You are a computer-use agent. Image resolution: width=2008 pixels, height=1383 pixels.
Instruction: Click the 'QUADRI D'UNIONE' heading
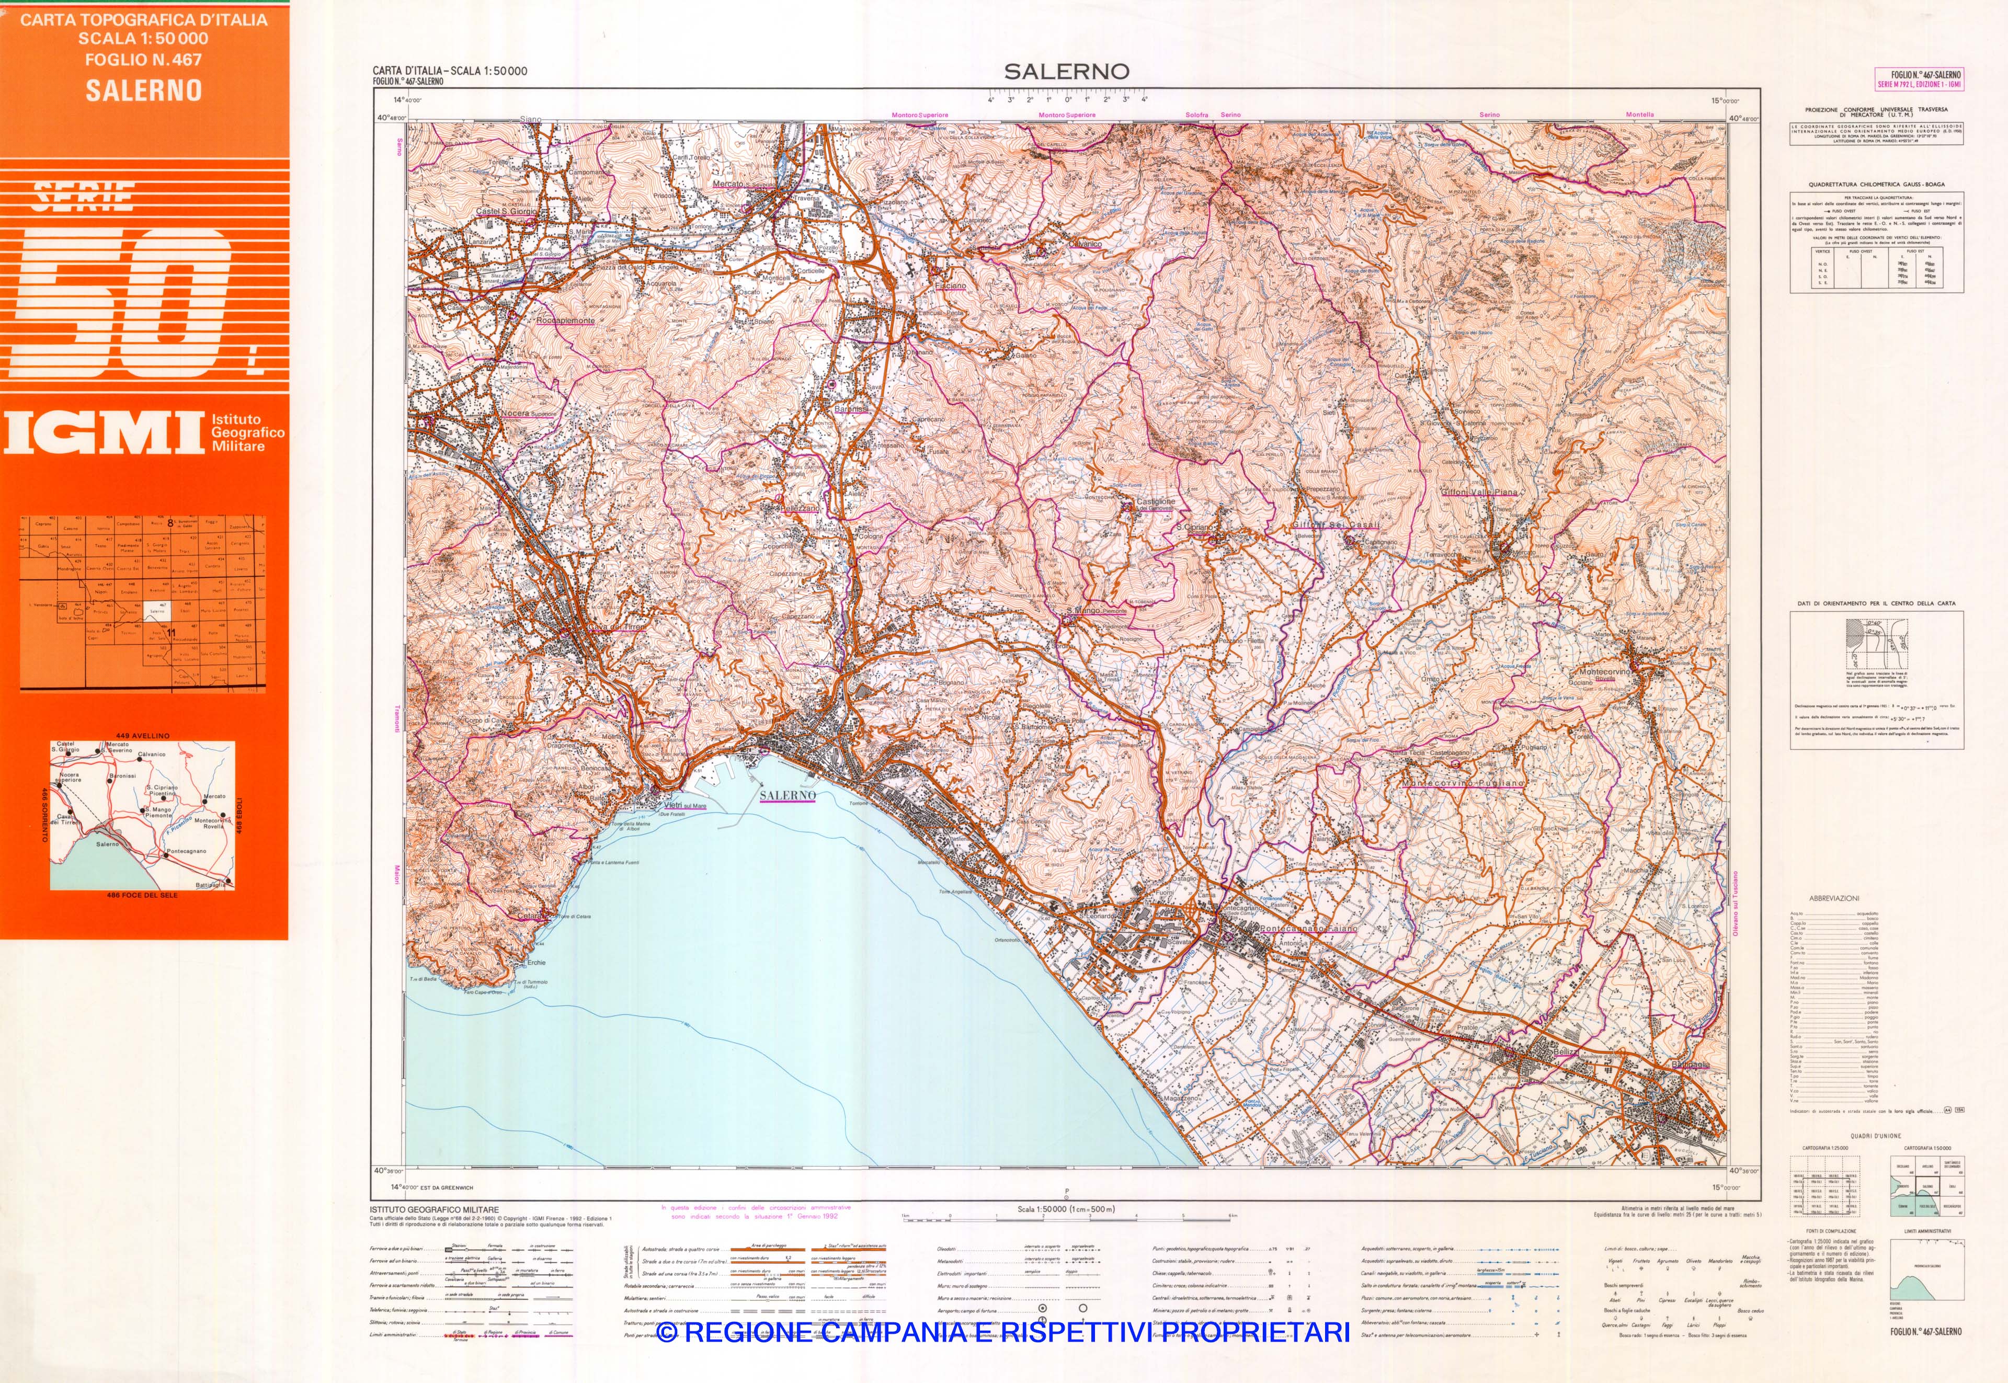click(x=1876, y=1135)
